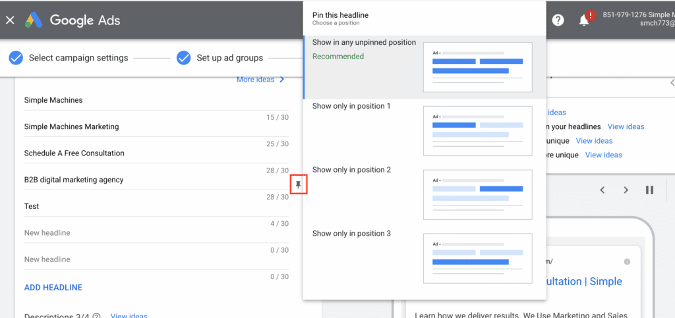
Task: Open More ideas link
Action: 260,80
